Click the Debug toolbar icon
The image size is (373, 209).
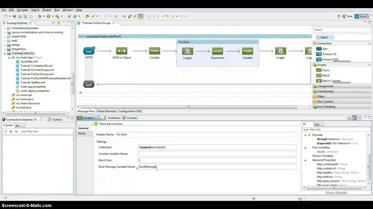coord(40,16)
